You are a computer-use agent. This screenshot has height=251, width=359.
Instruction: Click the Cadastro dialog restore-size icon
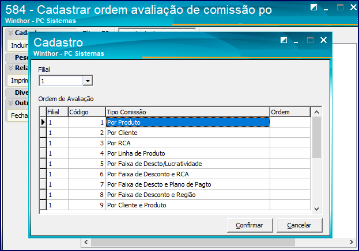pos(284,40)
